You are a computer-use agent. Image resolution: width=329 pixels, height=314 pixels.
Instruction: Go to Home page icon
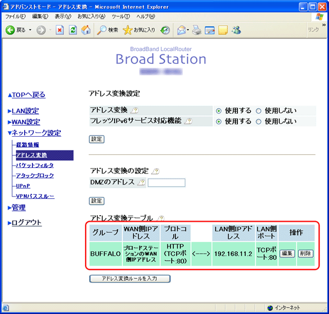point(86,30)
